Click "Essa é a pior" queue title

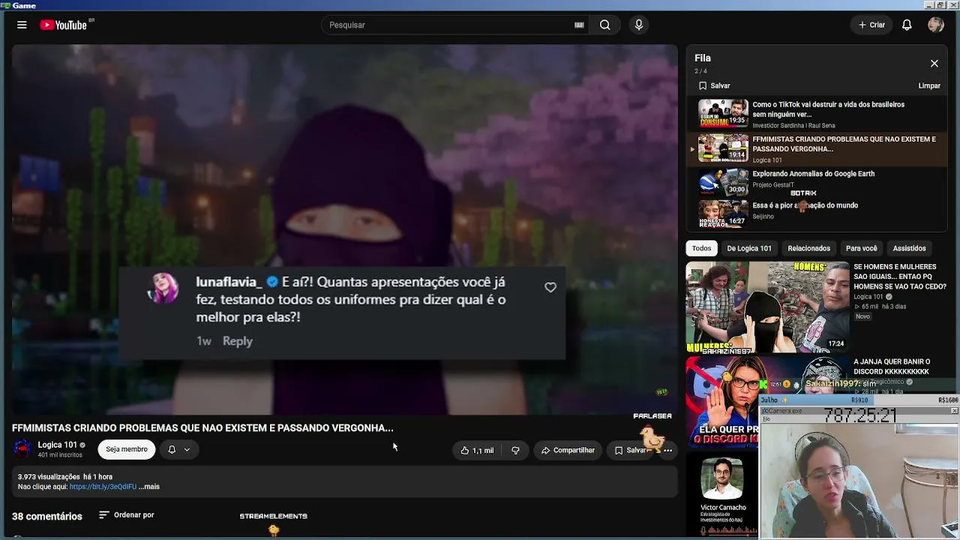click(805, 205)
